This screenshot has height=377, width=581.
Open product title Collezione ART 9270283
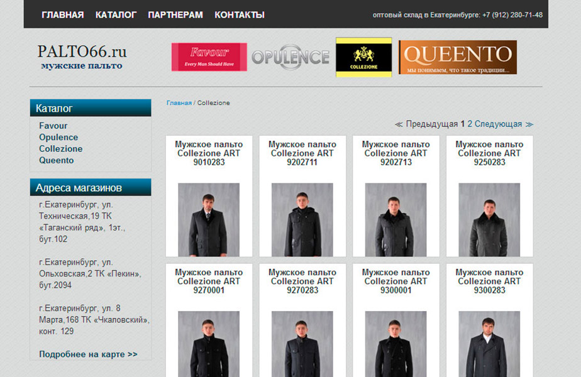pyautogui.click(x=302, y=281)
